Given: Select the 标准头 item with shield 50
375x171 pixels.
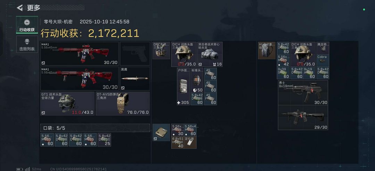Looking at the screenshot, I should (x=197, y=80).
